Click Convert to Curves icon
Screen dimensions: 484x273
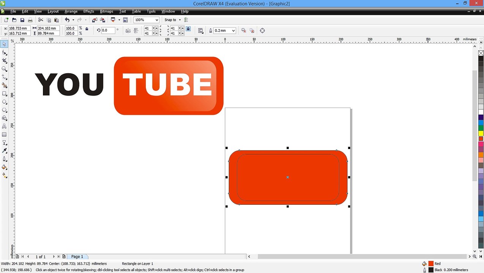[x=262, y=31]
